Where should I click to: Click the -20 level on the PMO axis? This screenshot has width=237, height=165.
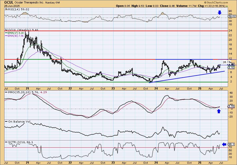[230, 116]
